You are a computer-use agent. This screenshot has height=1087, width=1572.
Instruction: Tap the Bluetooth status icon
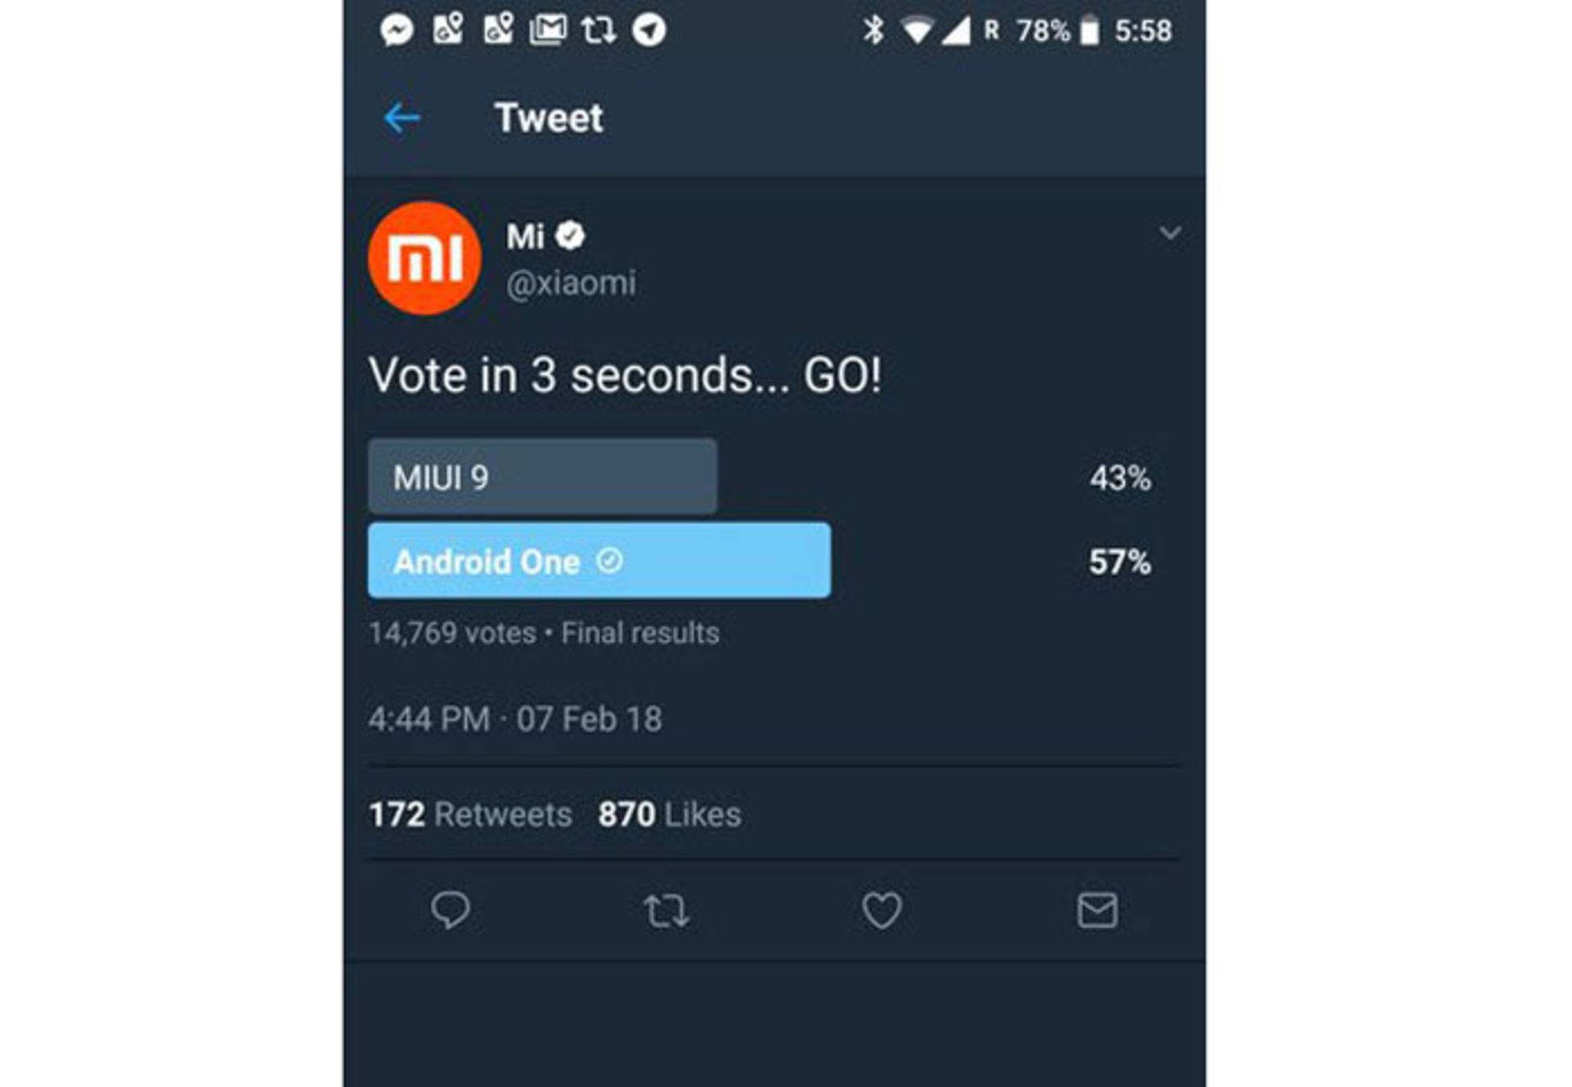[x=874, y=31]
